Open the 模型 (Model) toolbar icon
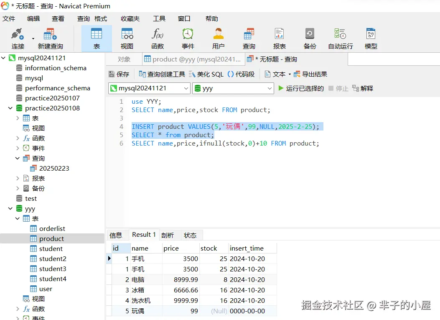This screenshot has height=320, width=440. coord(371,39)
